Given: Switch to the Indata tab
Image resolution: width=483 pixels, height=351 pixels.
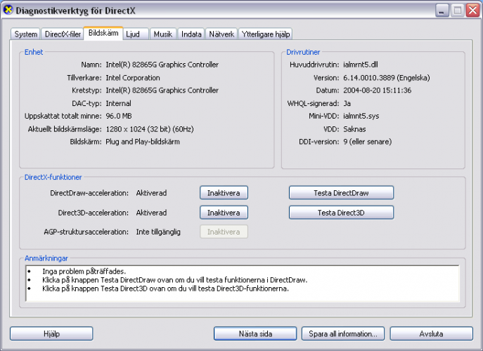Looking at the screenshot, I should pyautogui.click(x=191, y=34).
